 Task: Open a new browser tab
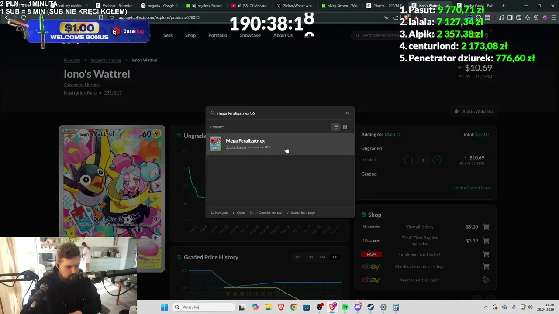503,6
